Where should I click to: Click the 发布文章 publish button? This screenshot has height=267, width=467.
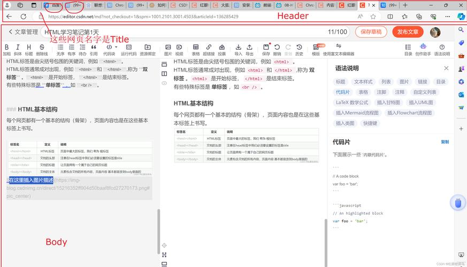[x=408, y=32]
